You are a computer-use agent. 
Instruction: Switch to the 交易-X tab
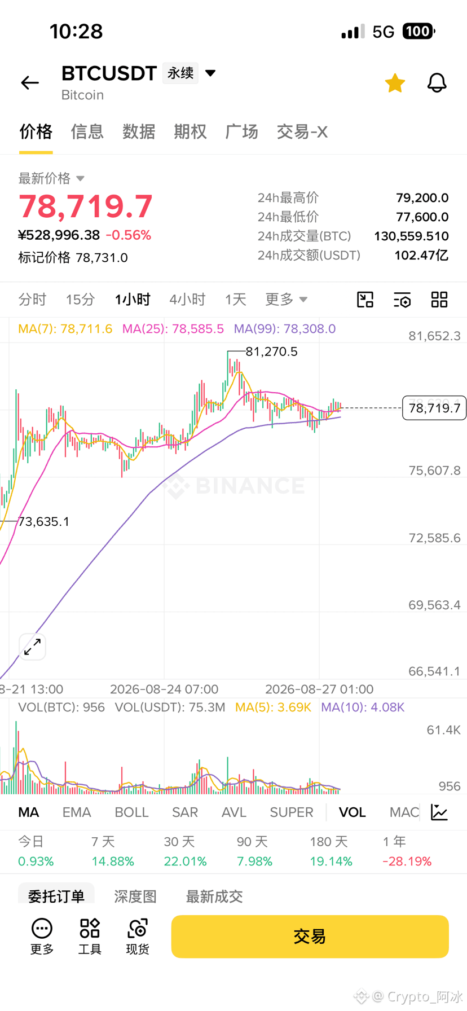pos(302,131)
